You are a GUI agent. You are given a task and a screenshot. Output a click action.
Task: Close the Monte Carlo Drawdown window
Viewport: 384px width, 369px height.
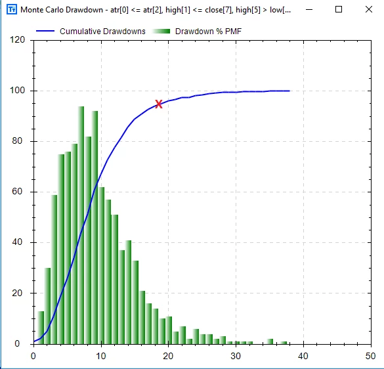tap(369, 10)
